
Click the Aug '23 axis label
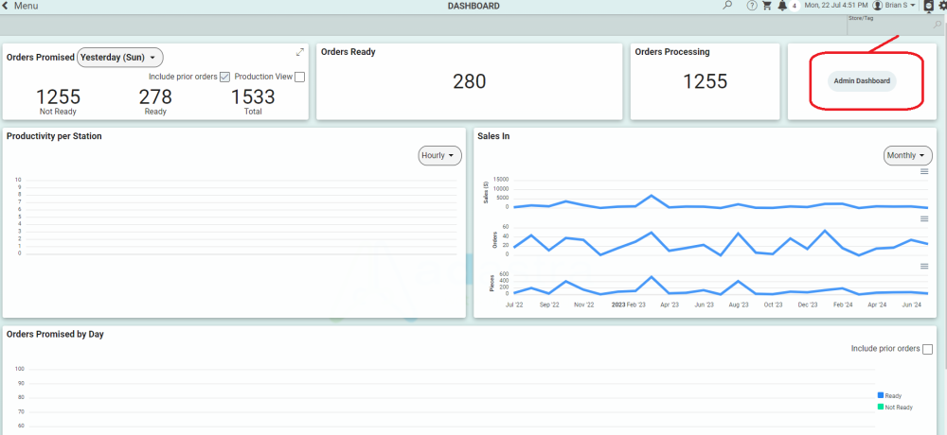[739, 305]
